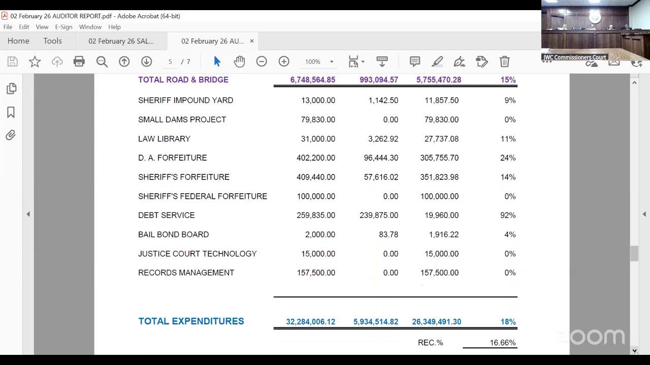The width and height of the screenshot is (650, 365).
Task: Open the File menu
Action: click(x=8, y=27)
